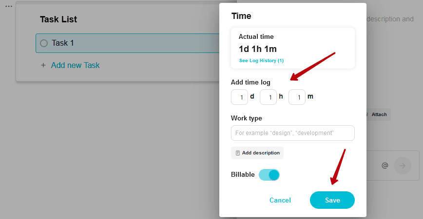Click the document icon on Add description
423x219 pixels.
[238, 153]
